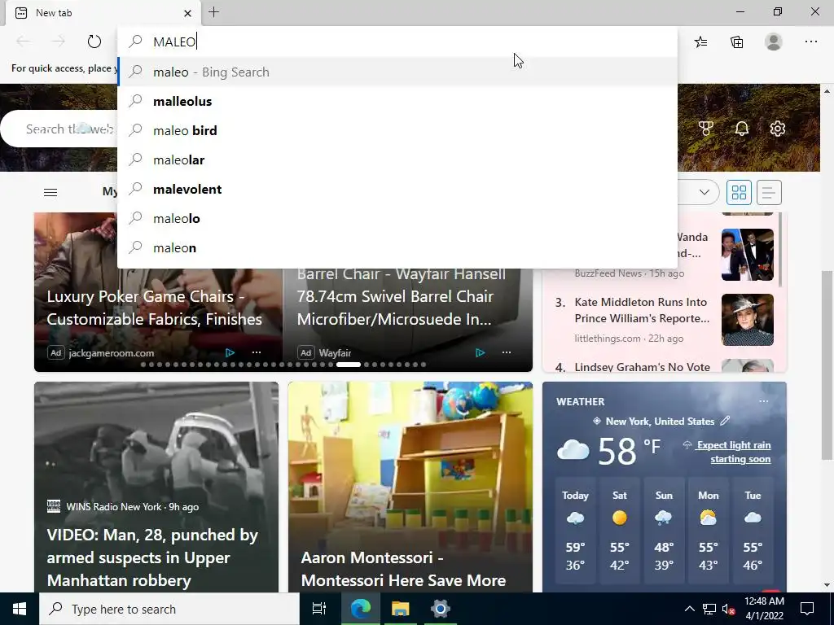The width and height of the screenshot is (834, 625).
Task: Open Luxury Poker Game Chairs ad
Action: [154, 308]
